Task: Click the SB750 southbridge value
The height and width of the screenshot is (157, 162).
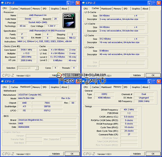Action: tap(47, 107)
